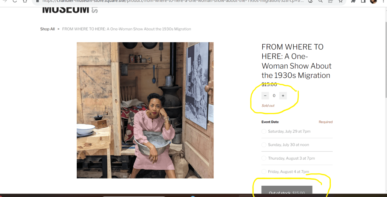Screen dimensions: 387x197
Task: Pick Friday, August 4 at 7pm
Action: point(264,172)
